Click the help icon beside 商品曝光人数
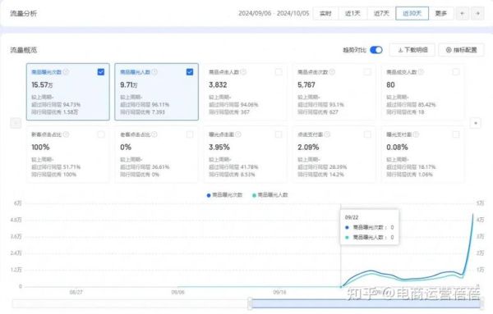Viewport: 493px width, 314px height. pos(154,72)
